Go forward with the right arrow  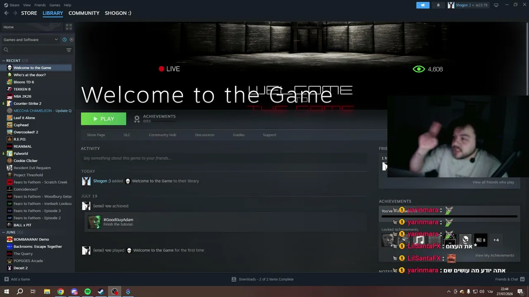click(15, 13)
